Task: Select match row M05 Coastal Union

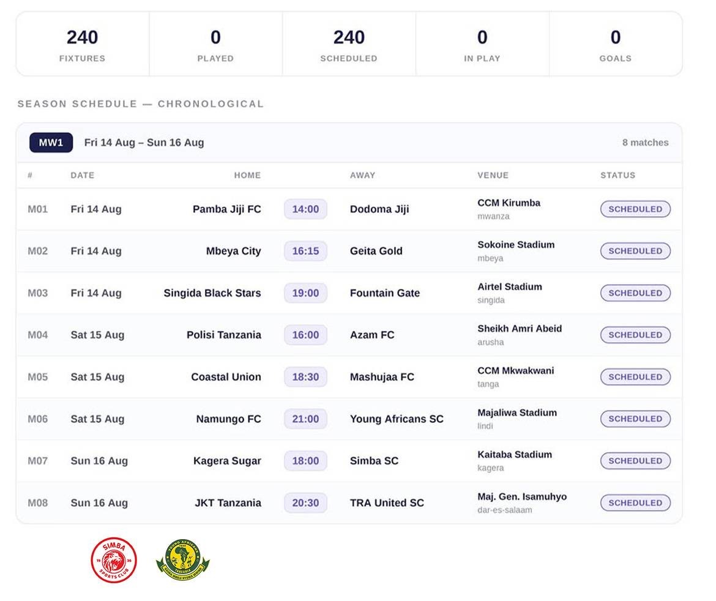Action: pyautogui.click(x=349, y=377)
